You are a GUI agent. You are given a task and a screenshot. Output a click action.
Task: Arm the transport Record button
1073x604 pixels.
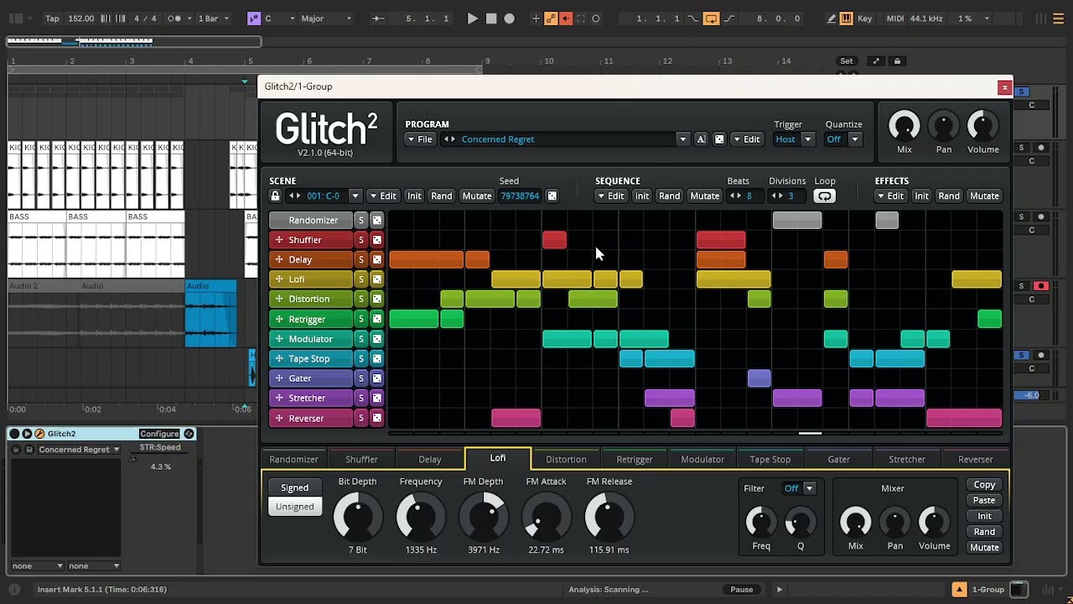509,18
